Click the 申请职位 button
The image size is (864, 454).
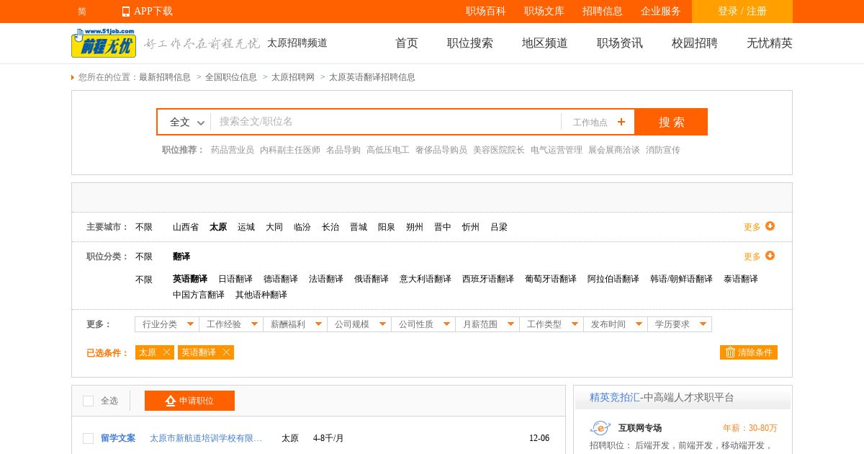point(189,401)
